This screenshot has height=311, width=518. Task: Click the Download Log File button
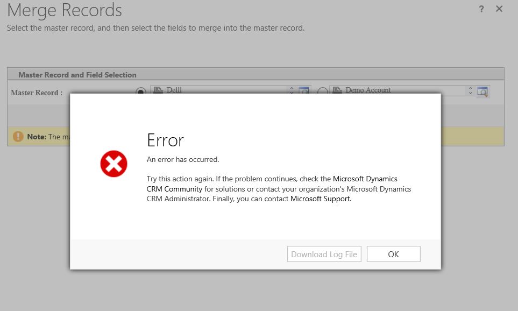click(x=324, y=253)
